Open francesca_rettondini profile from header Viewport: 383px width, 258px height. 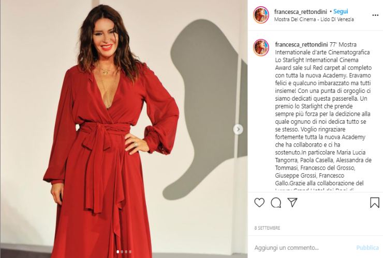(300, 12)
